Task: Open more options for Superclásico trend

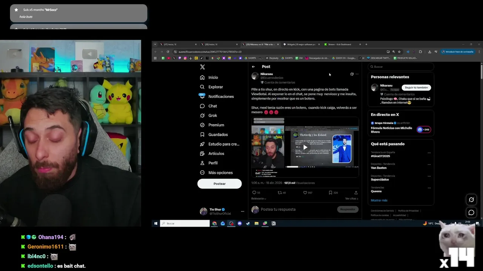Action: tap(429, 176)
